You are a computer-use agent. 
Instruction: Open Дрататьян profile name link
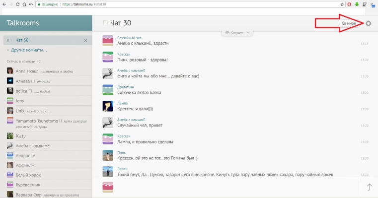click(x=125, y=87)
